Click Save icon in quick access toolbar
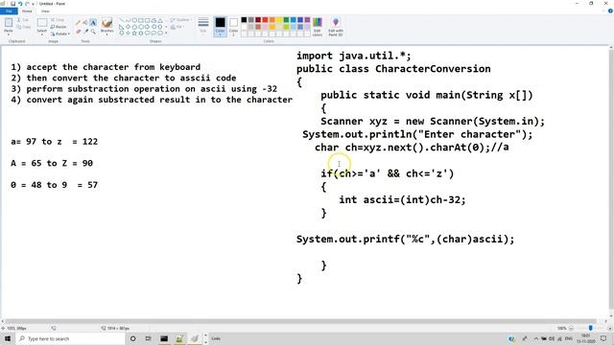Screen dimensions: 614x345 click(x=12, y=4)
